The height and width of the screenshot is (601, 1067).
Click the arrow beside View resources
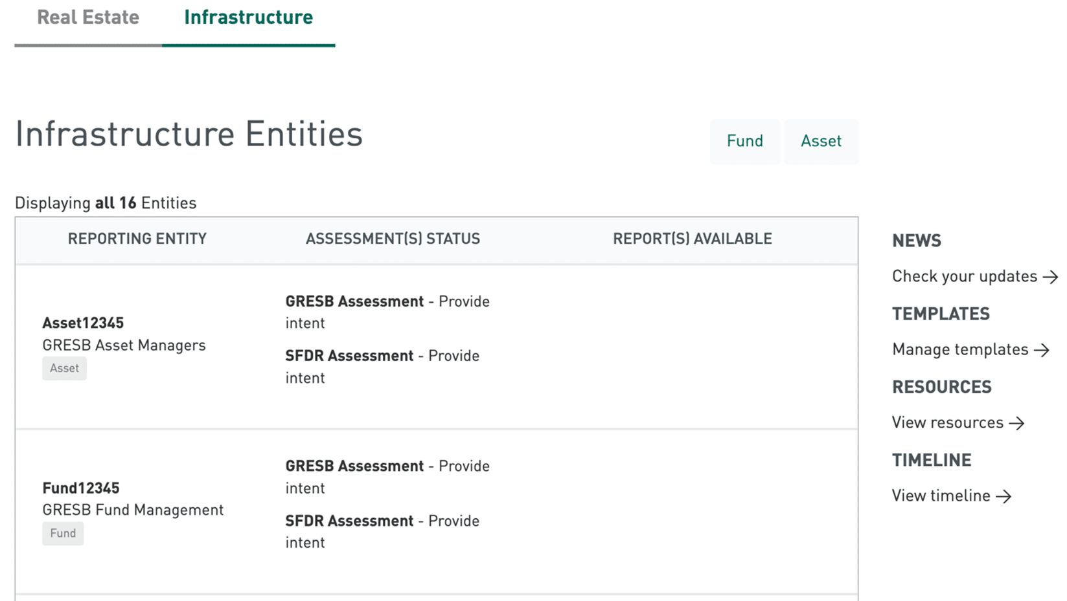[1016, 423]
